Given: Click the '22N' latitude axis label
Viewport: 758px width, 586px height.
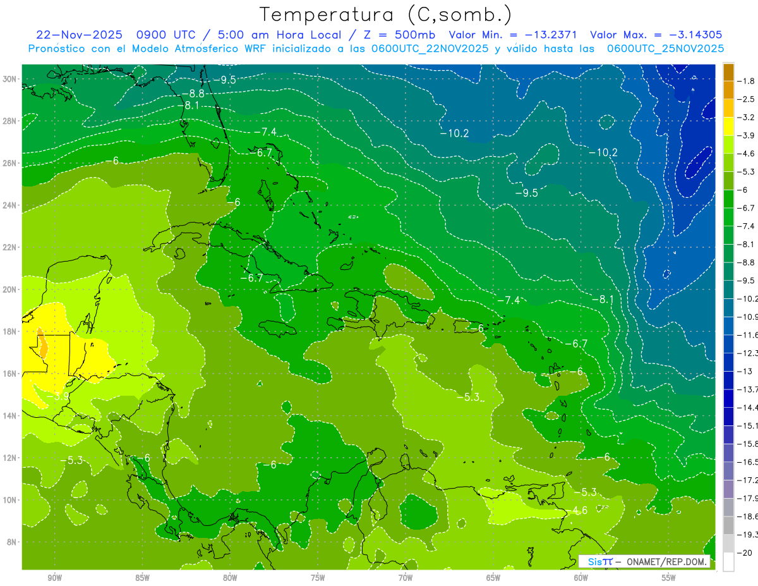Looking at the screenshot, I should point(9,247).
